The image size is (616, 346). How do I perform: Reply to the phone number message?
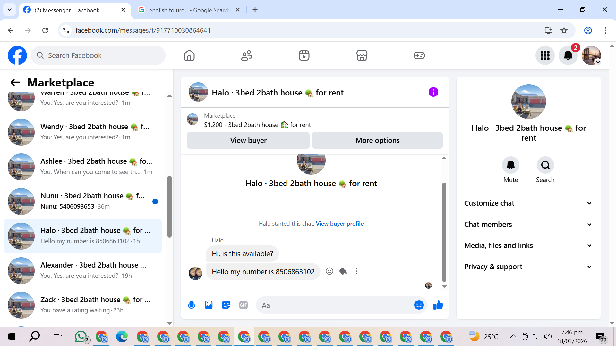click(343, 271)
